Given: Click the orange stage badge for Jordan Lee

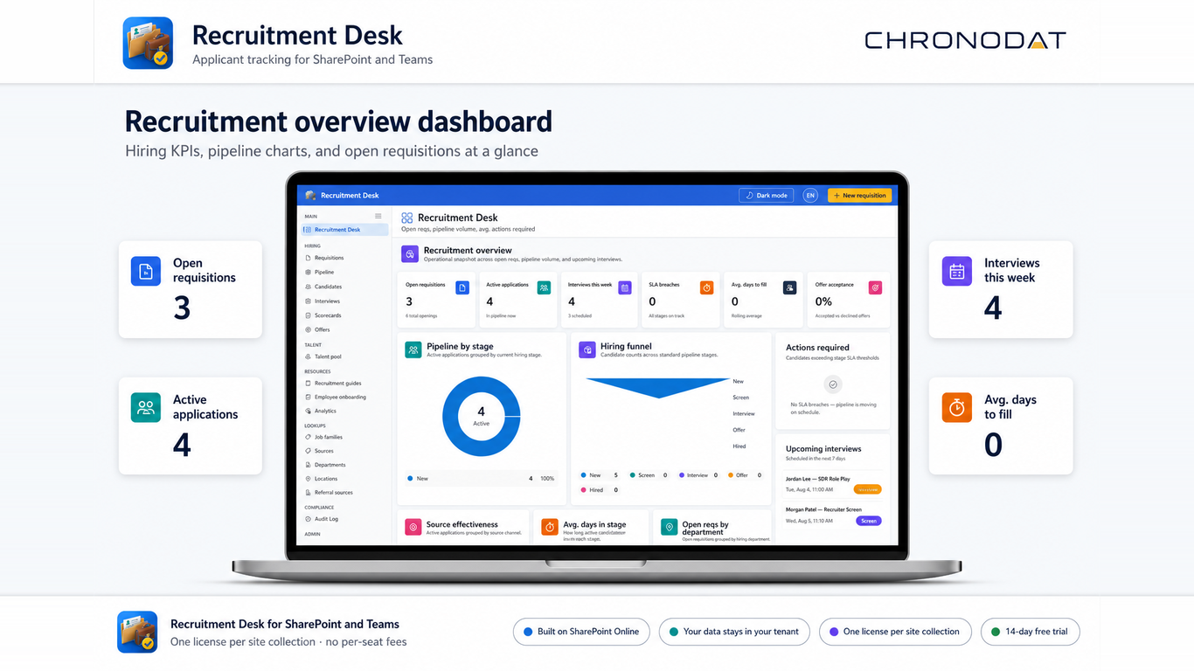Looking at the screenshot, I should tap(868, 489).
